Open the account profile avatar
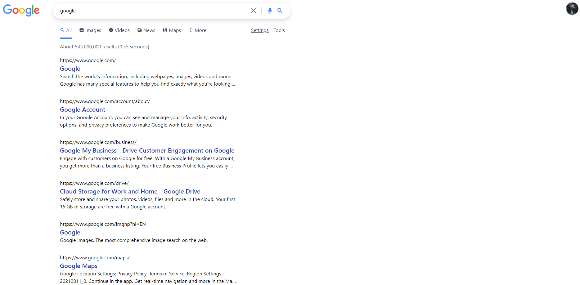580x285 pixels. tap(572, 8)
